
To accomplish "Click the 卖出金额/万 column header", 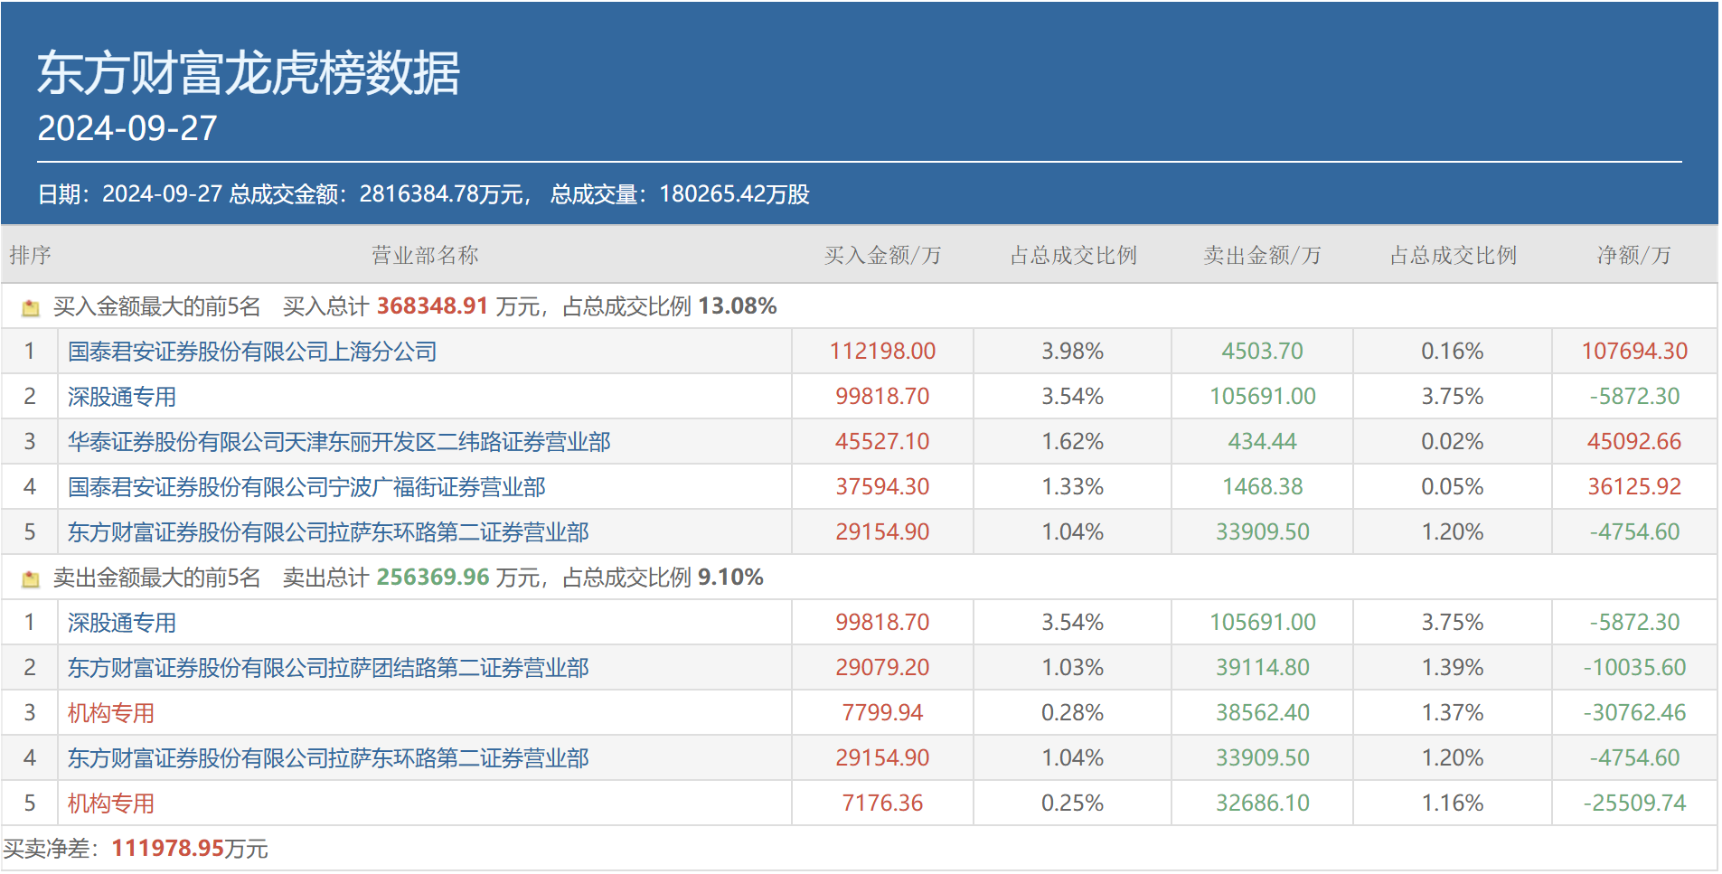I will pyautogui.click(x=1262, y=256).
